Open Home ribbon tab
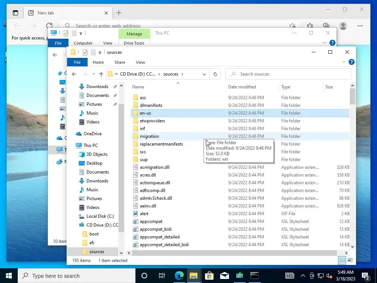Image resolution: width=377 pixels, height=283 pixels. click(98, 62)
